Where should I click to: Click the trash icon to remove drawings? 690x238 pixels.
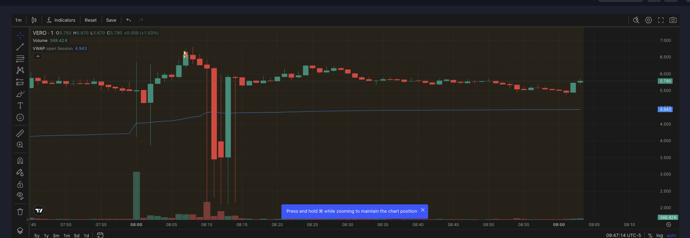(x=20, y=212)
